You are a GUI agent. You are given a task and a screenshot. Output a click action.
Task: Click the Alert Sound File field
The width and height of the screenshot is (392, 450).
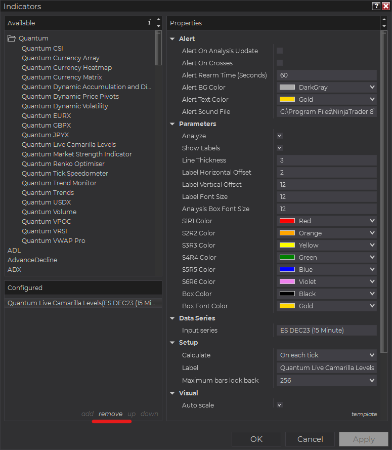(x=327, y=112)
